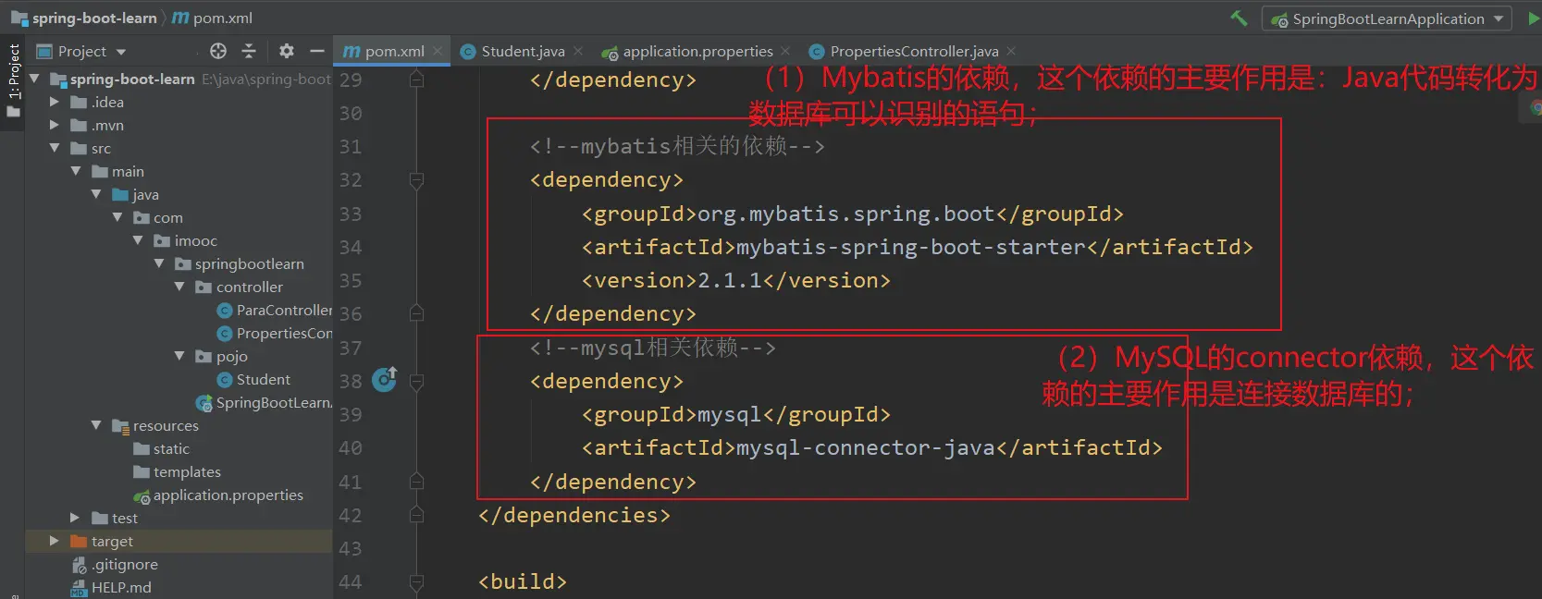
Task: Click org.mybatis.spring.boot groupId text
Action: tap(845, 214)
